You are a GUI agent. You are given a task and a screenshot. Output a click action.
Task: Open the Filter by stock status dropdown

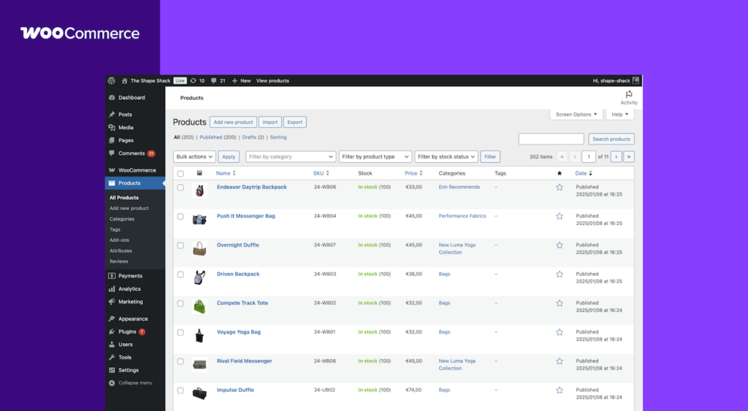coord(446,156)
